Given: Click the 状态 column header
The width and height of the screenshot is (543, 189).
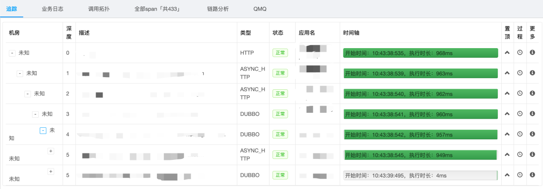Looking at the screenshot, I should point(278,33).
